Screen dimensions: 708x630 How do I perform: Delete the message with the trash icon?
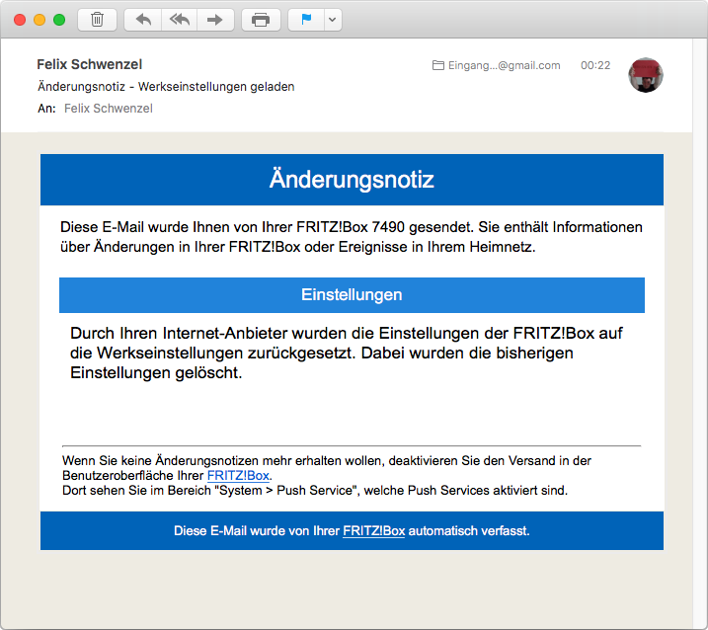(x=97, y=20)
